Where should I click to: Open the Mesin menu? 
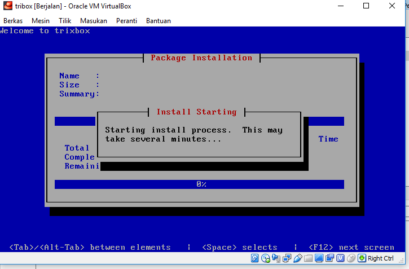(41, 21)
